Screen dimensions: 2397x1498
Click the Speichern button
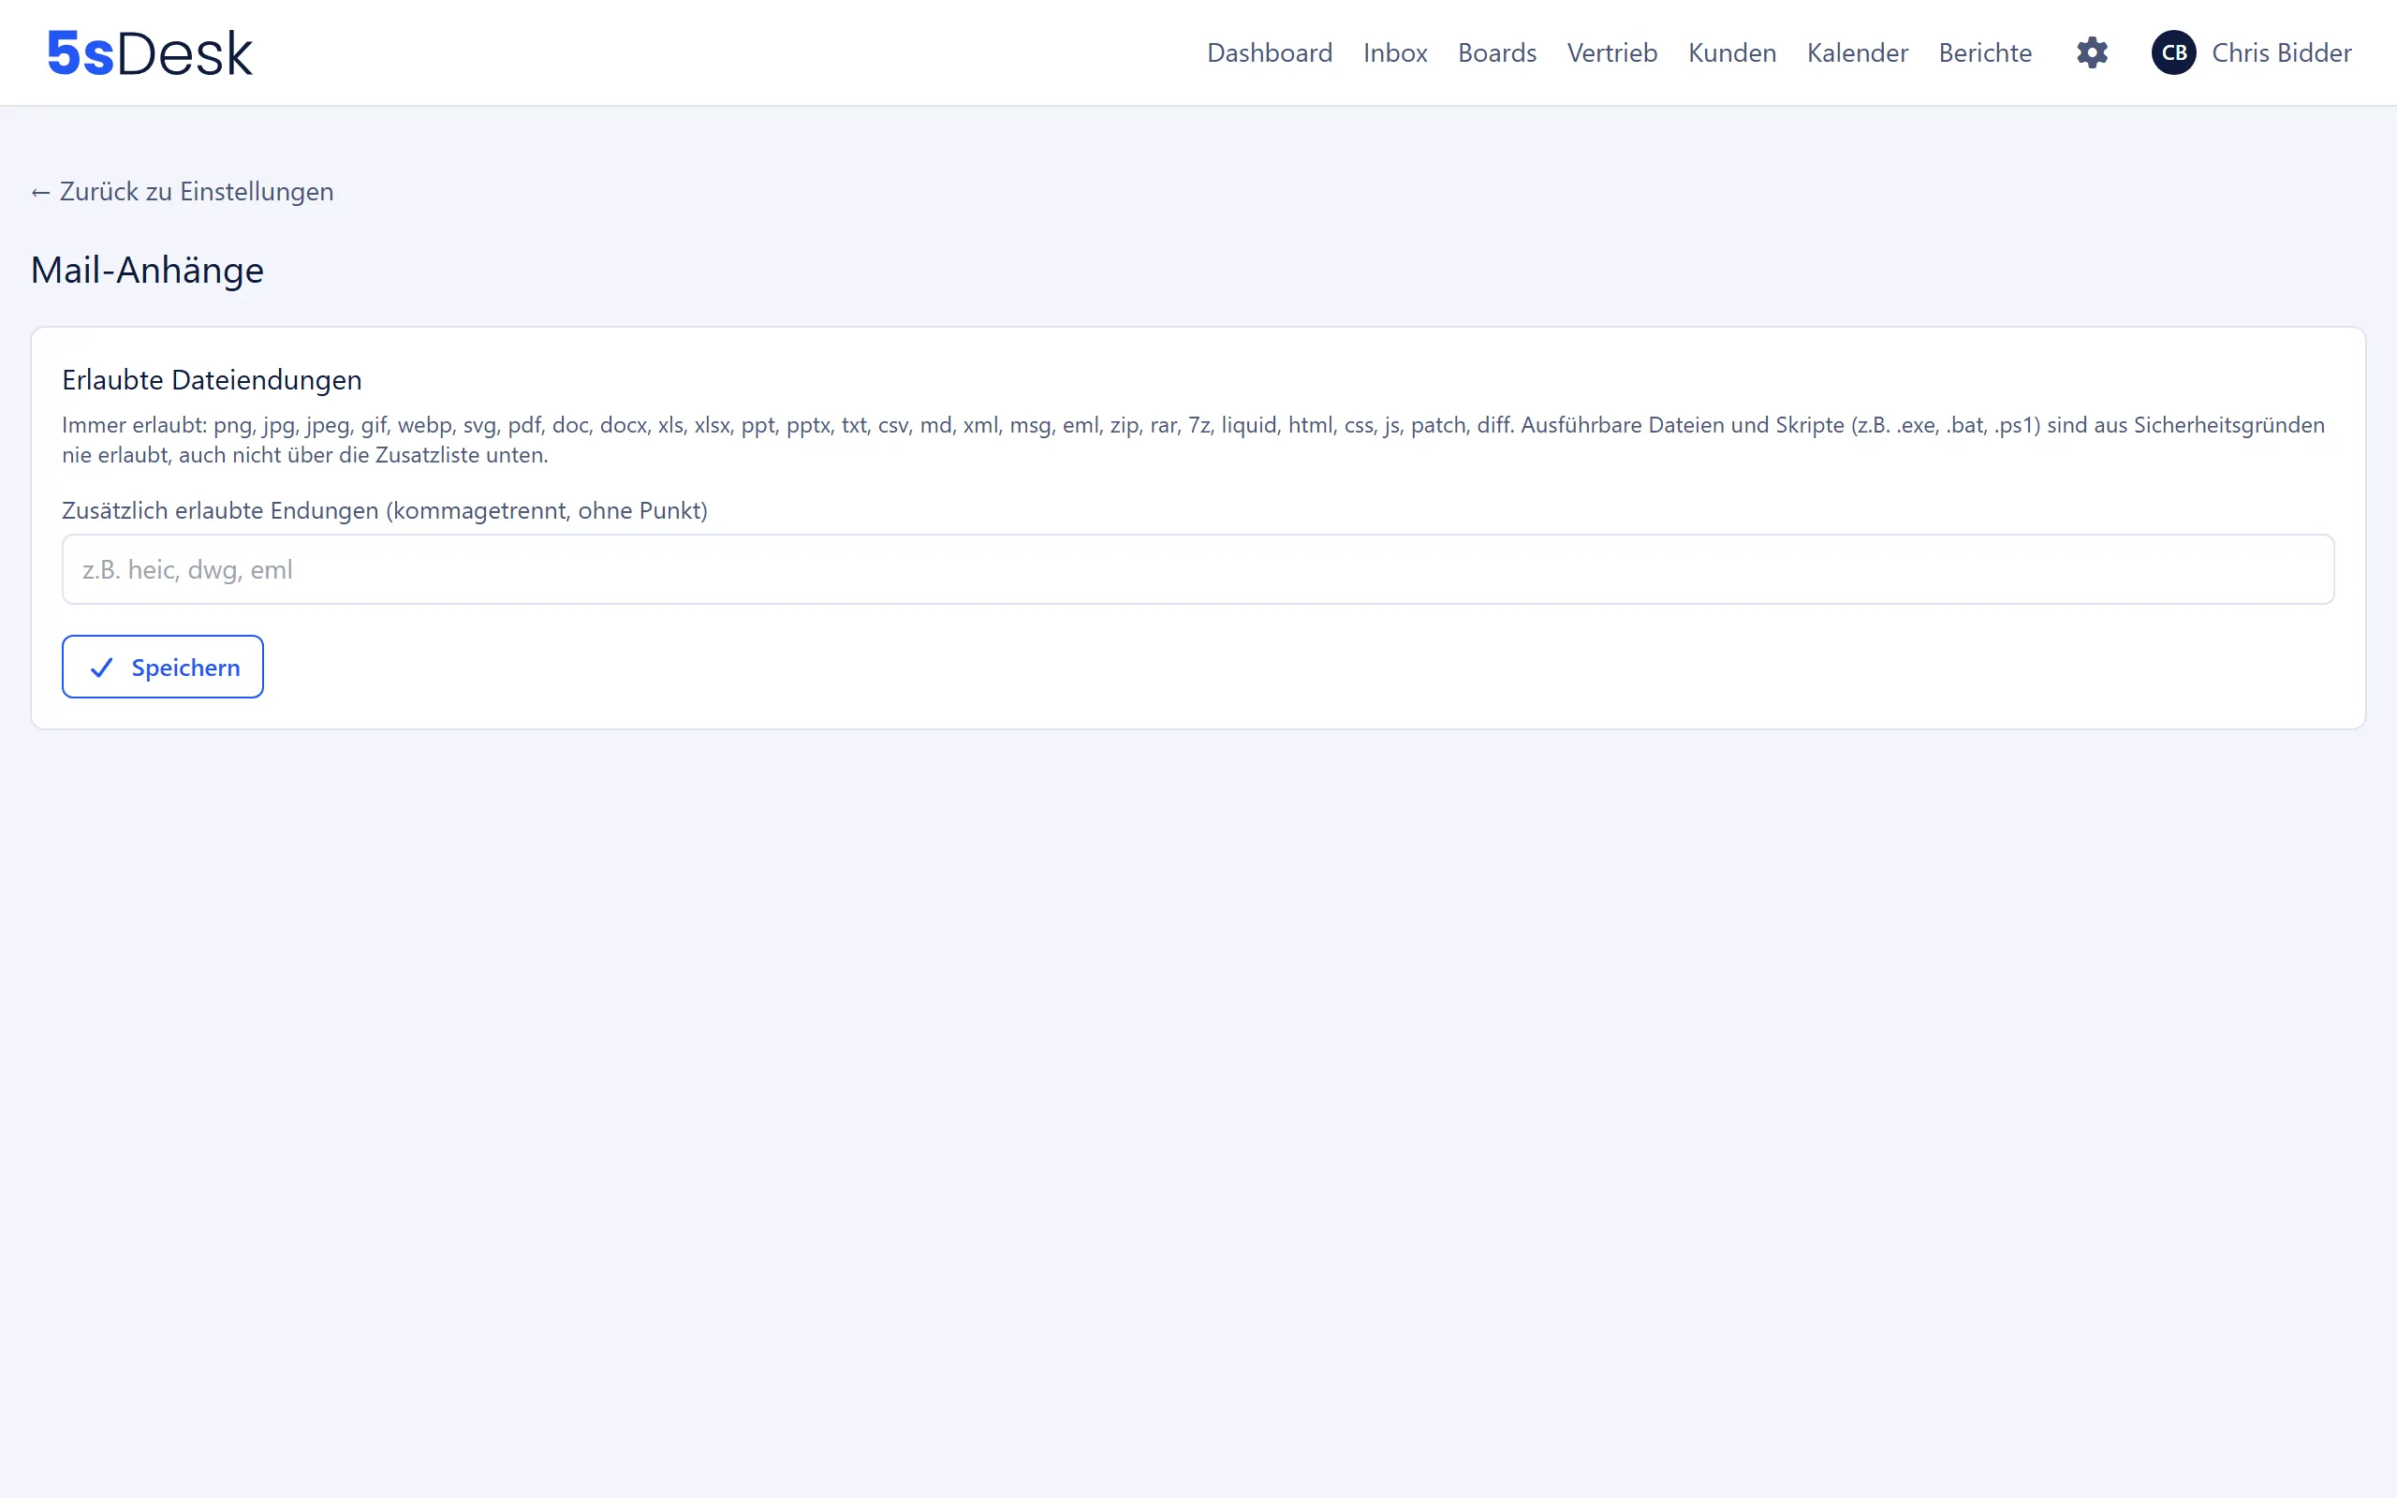[x=162, y=667]
